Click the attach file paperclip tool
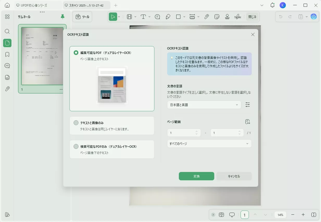The width and height of the screenshot is (321, 222). (206, 17)
